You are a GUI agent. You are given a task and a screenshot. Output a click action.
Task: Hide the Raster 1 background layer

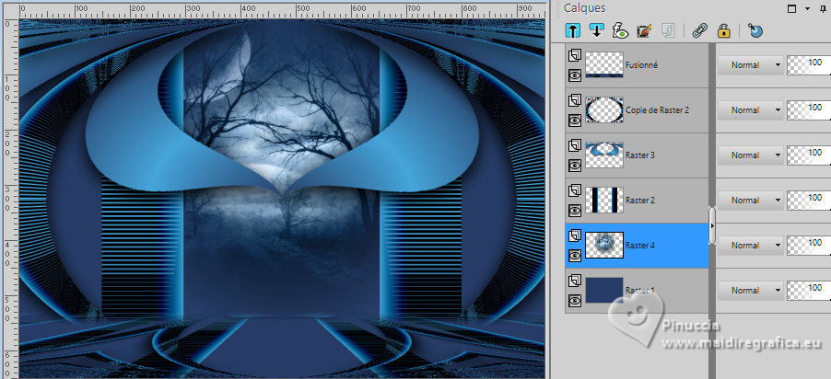[575, 301]
